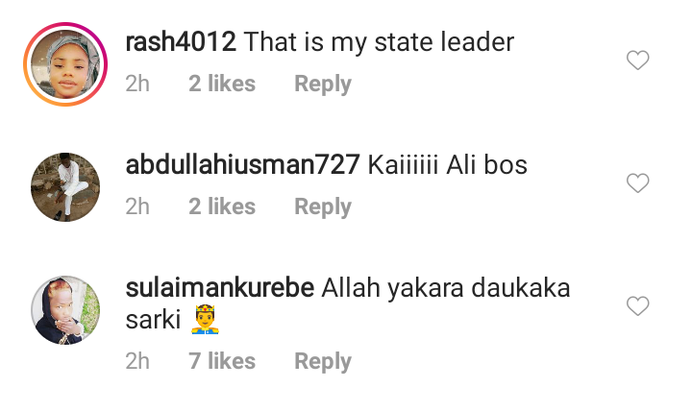
Task: Select the 2h timestamp below Kaiiiiii Ali bos
Action: coord(137,206)
